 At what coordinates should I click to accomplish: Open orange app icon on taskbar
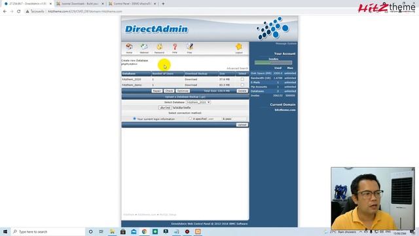click(x=198, y=231)
